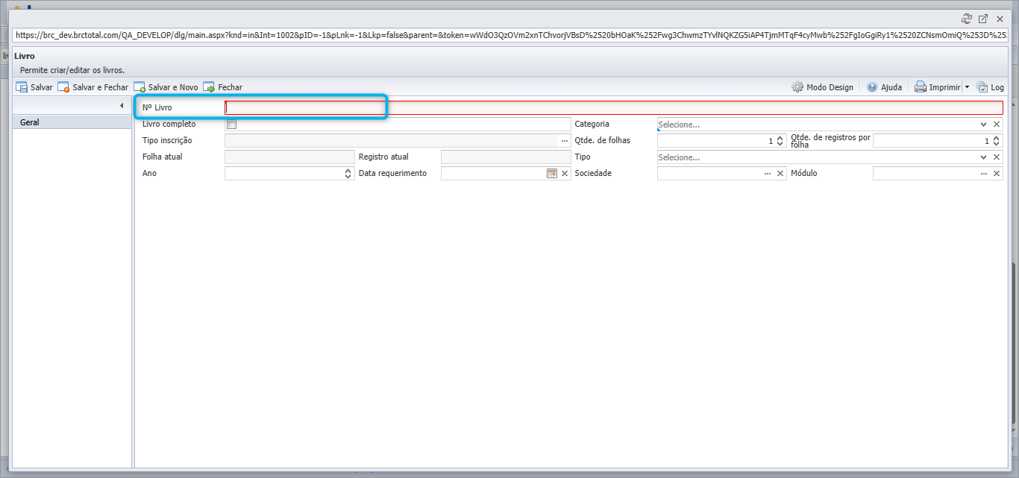
Task: Click the Fechar toolbar button
Action: pyautogui.click(x=222, y=87)
